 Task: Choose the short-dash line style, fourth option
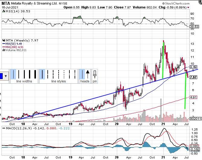point(59,74)
